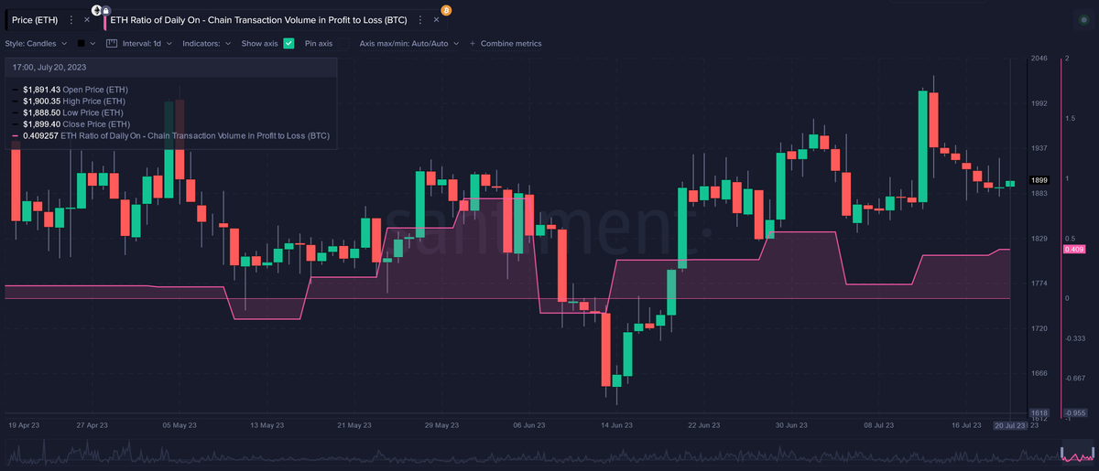This screenshot has height=471, width=1099.
Task: Open the black color swatch picker
Action: click(82, 43)
